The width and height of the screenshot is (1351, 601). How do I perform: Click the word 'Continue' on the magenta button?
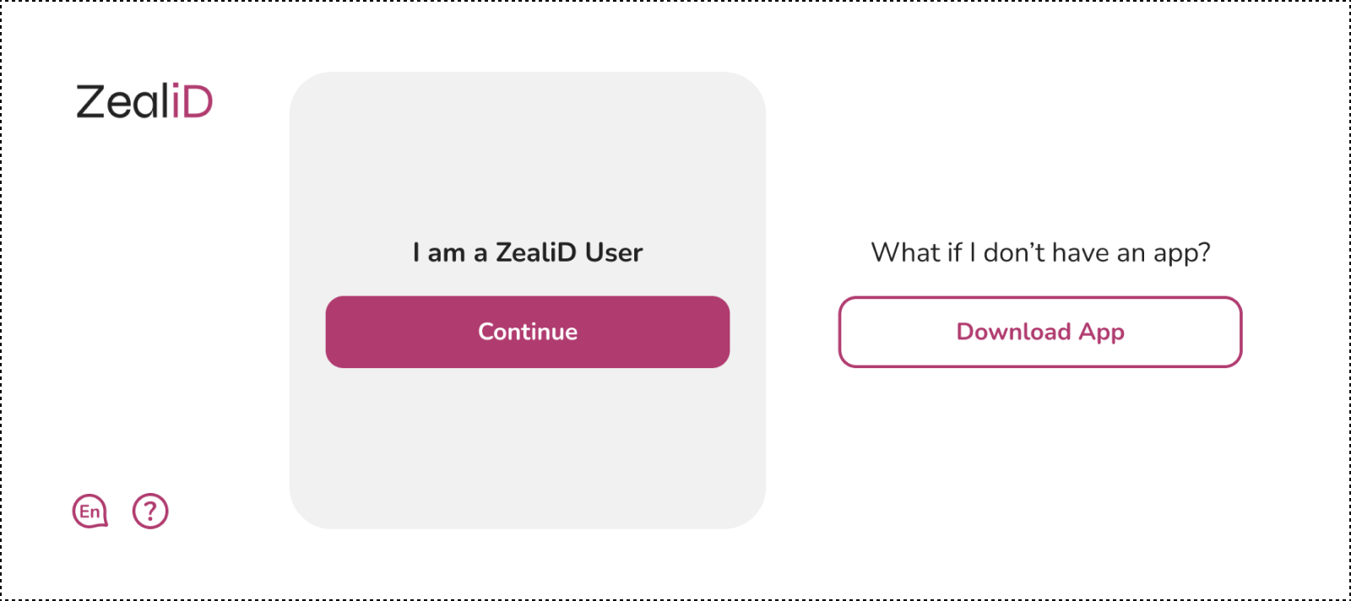click(x=528, y=332)
